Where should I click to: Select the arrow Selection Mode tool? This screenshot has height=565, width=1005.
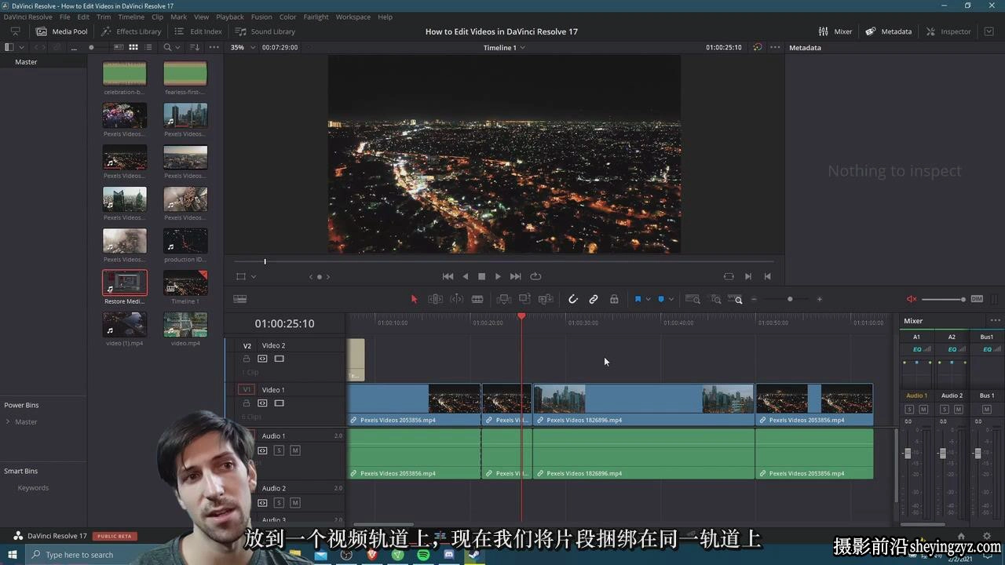[x=415, y=299]
